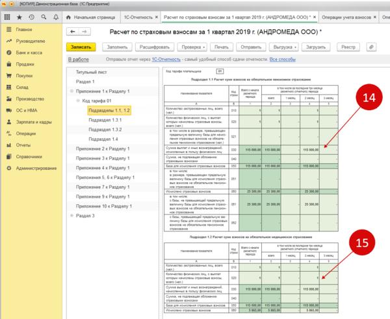Screen dimensions: 390x319
Task: Select Приложение 9 к Разделу 1
Action: tap(103, 196)
